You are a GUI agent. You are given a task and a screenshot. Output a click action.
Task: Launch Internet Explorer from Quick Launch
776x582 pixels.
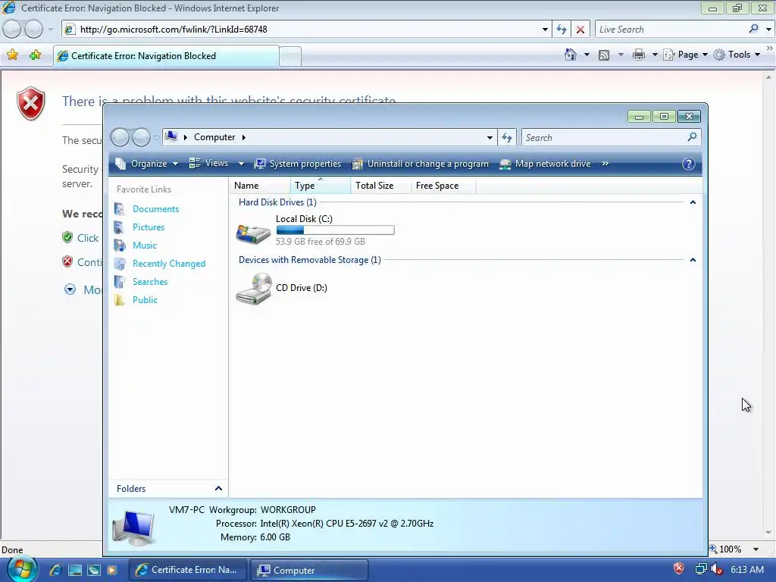(x=55, y=570)
